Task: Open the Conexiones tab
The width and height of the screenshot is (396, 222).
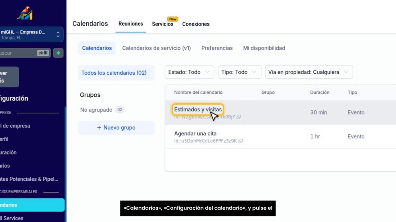Action: 196,24
